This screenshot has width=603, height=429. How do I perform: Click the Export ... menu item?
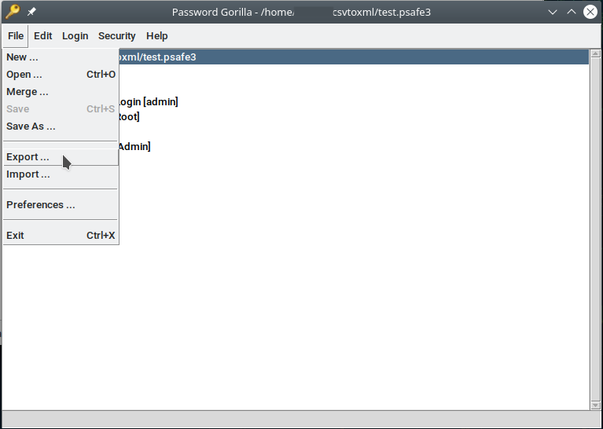tap(61, 157)
